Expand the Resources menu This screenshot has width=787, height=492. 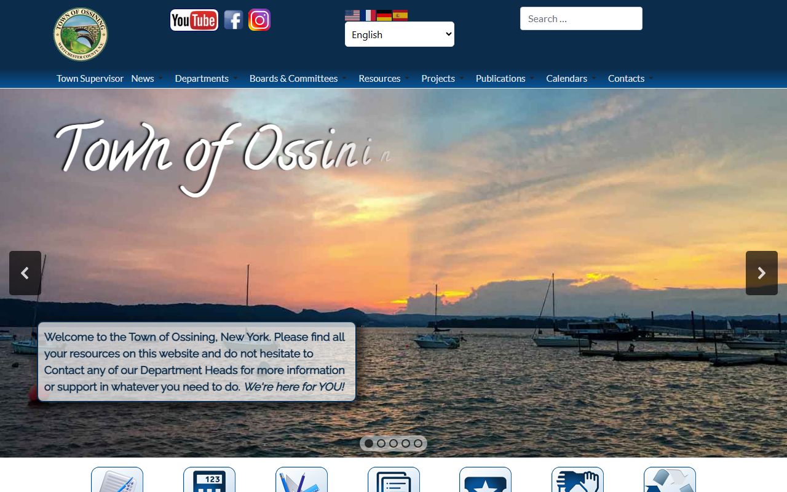tap(384, 78)
